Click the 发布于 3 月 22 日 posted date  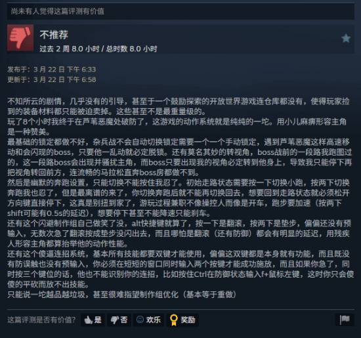[52, 70]
